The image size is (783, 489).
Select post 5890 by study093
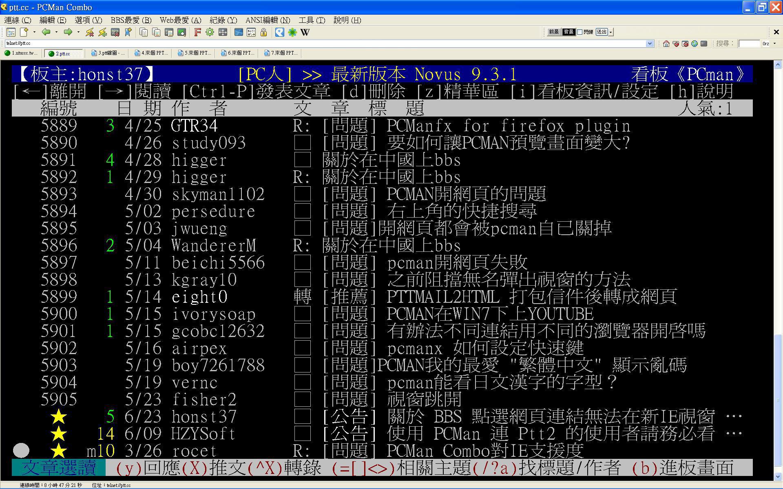pyautogui.click(x=382, y=143)
